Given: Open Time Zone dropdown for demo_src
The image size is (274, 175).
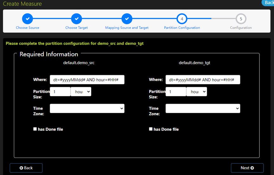Looking at the screenshot, I should 87,108.
